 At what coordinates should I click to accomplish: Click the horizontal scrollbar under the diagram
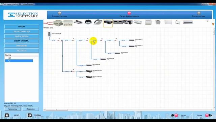(x=57, y=110)
